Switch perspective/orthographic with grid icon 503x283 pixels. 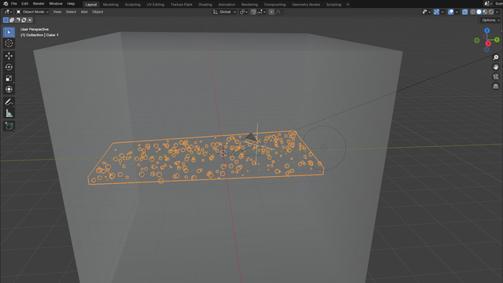click(x=496, y=86)
